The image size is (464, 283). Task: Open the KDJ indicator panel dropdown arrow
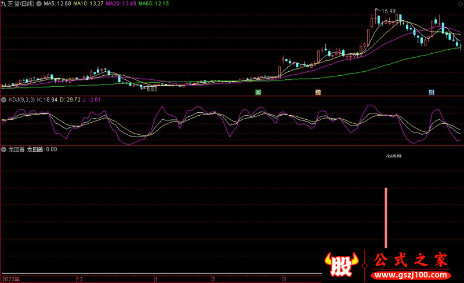point(4,100)
